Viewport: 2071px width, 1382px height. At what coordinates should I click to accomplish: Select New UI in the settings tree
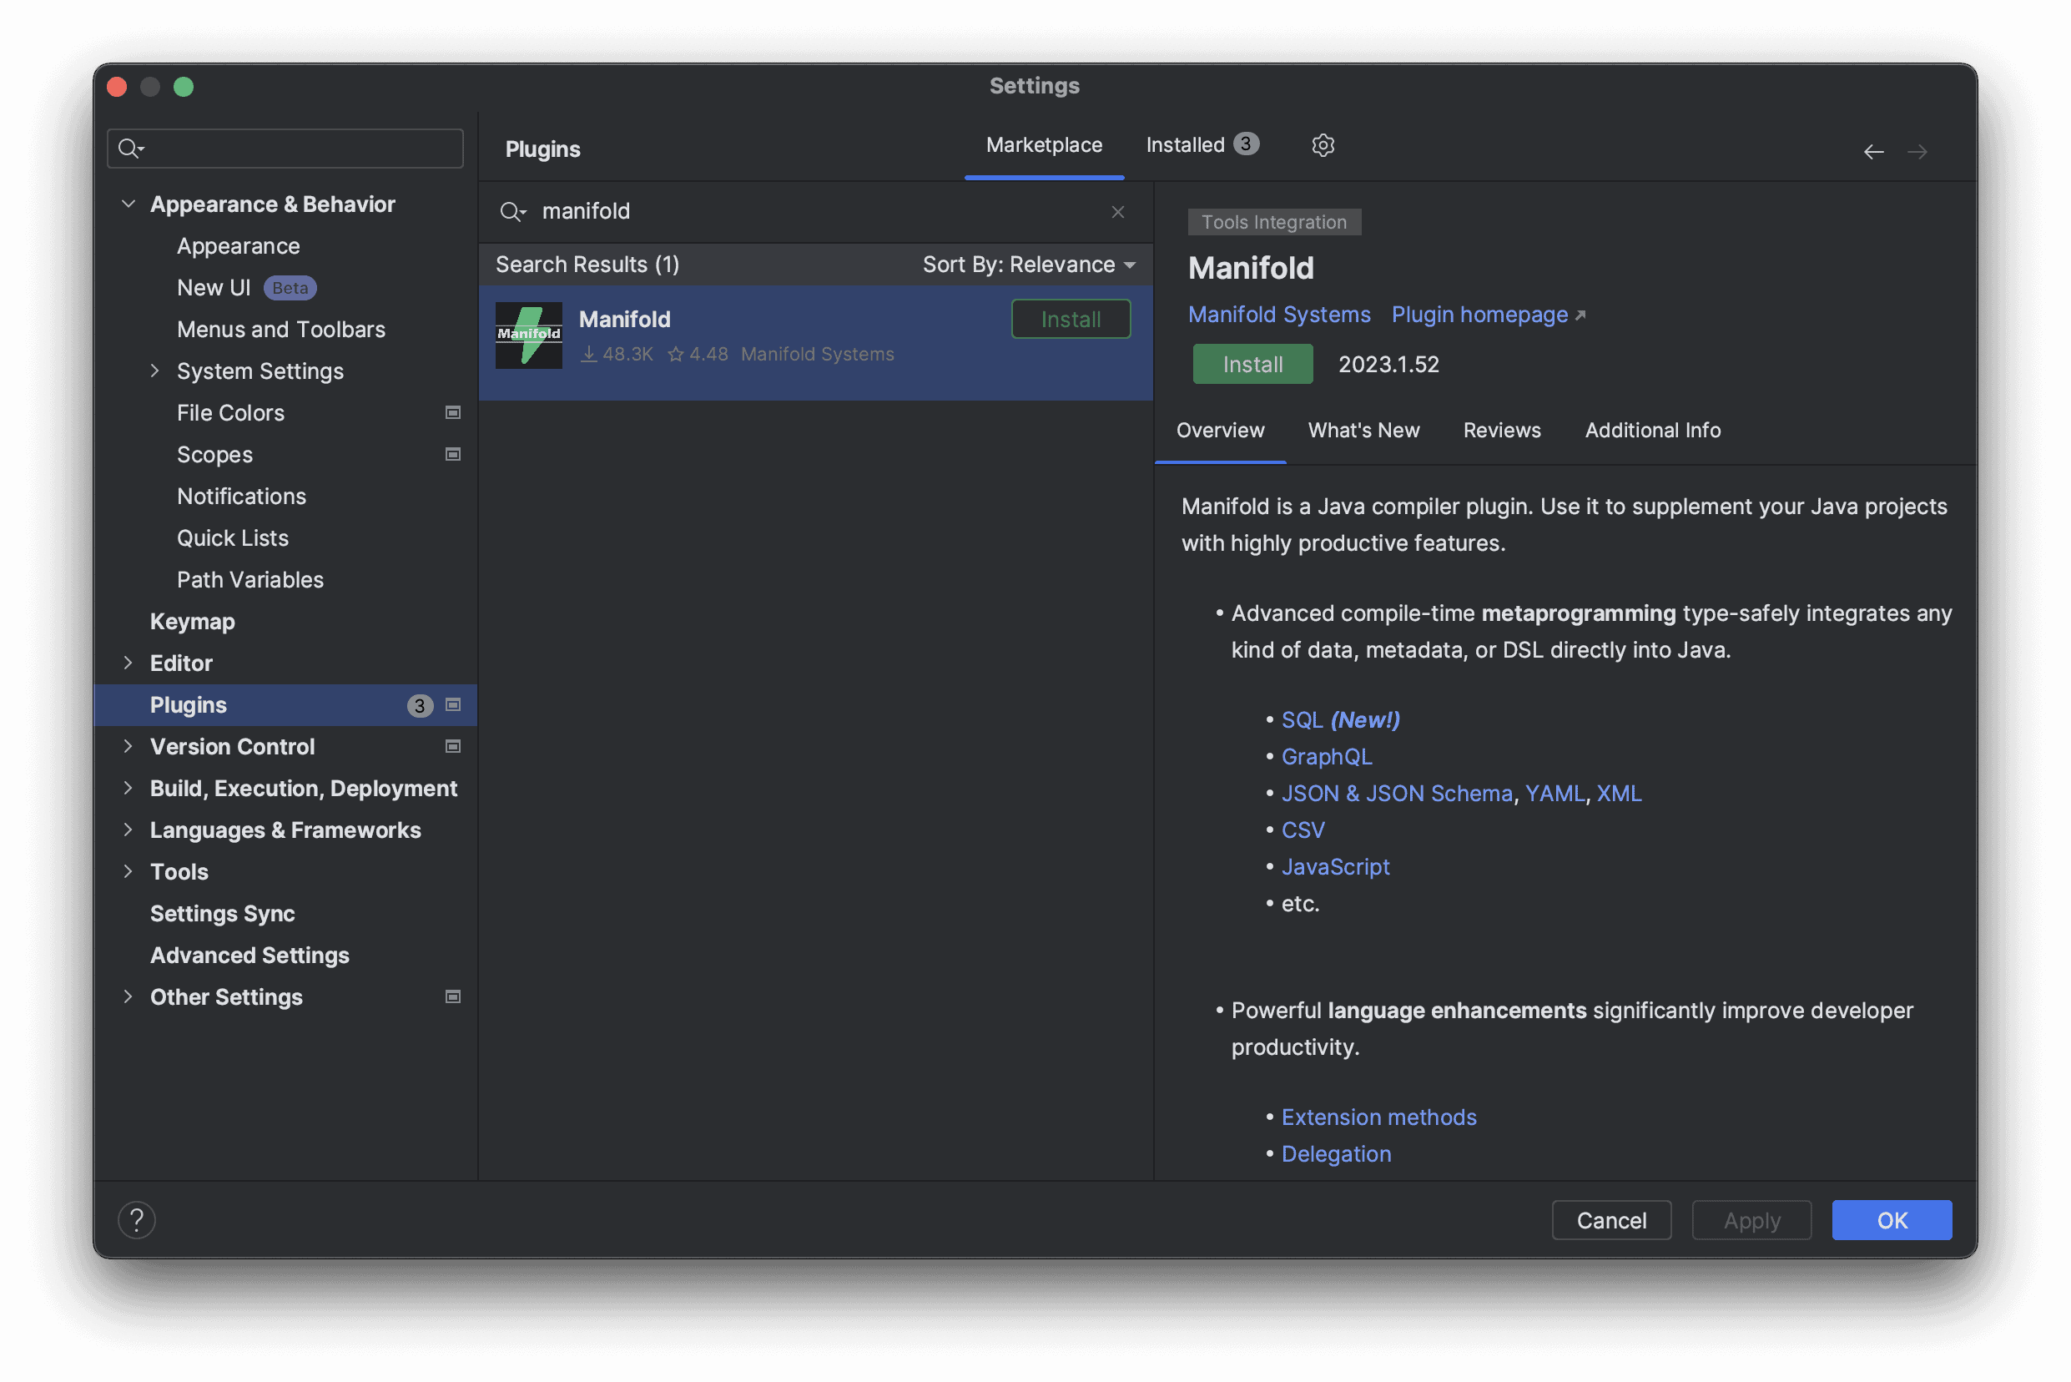coord(214,287)
